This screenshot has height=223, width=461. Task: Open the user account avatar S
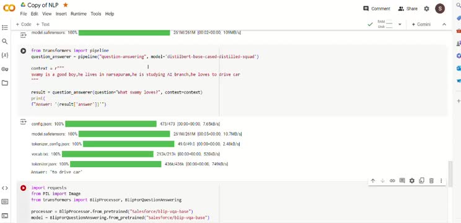440,9
